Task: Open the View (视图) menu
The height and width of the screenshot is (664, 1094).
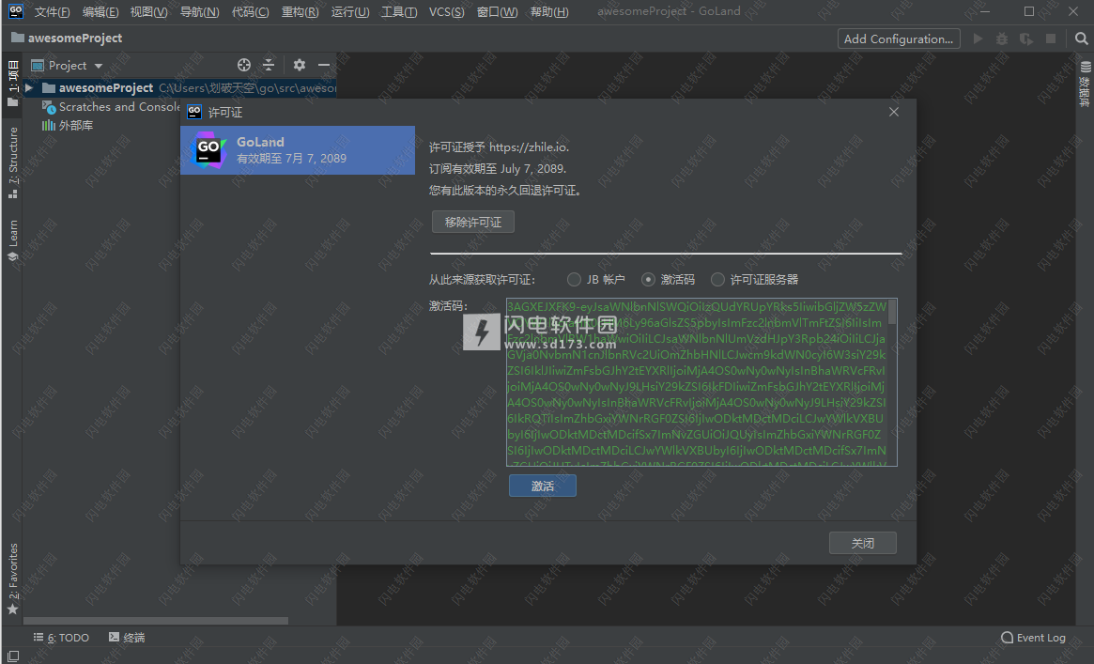Action: coord(148,12)
